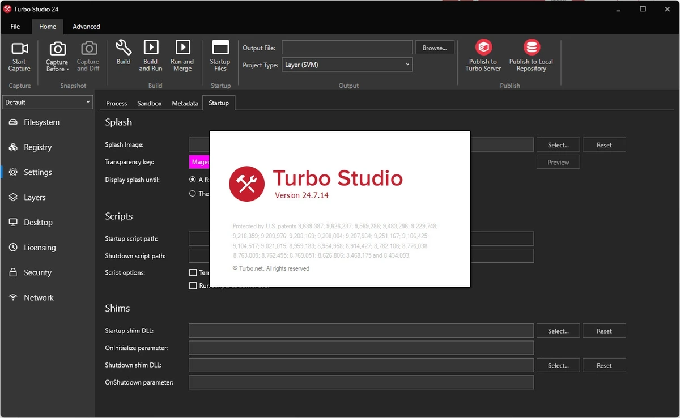Open the Filesystem section in sidebar
This screenshot has height=418, width=680.
coord(47,122)
